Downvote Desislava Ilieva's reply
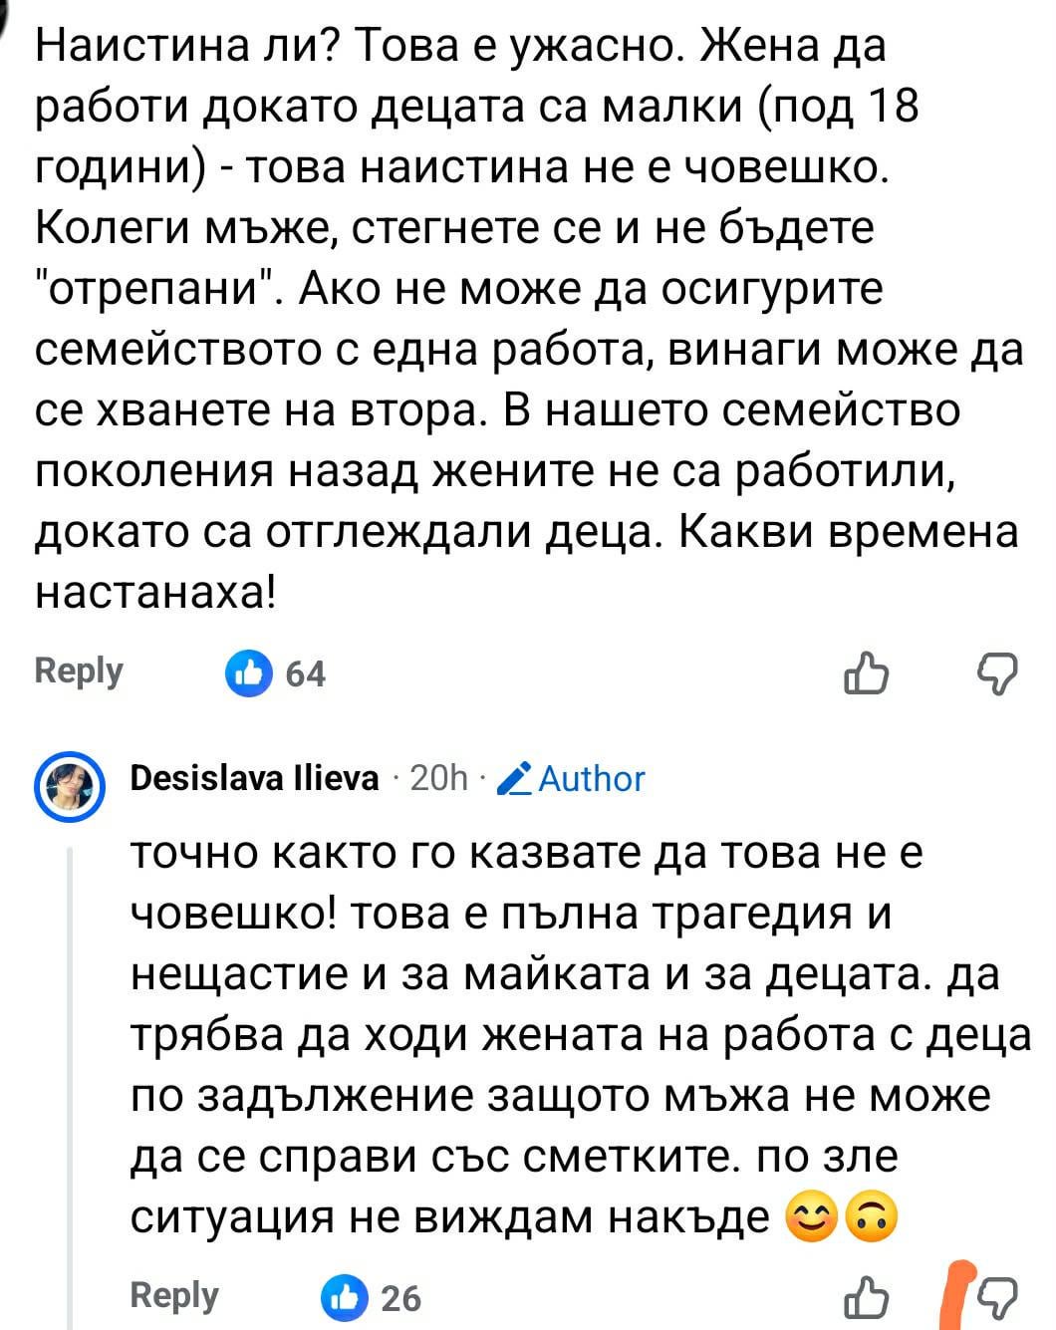Viewport: 1056px width, 1330px height. (x=996, y=1296)
